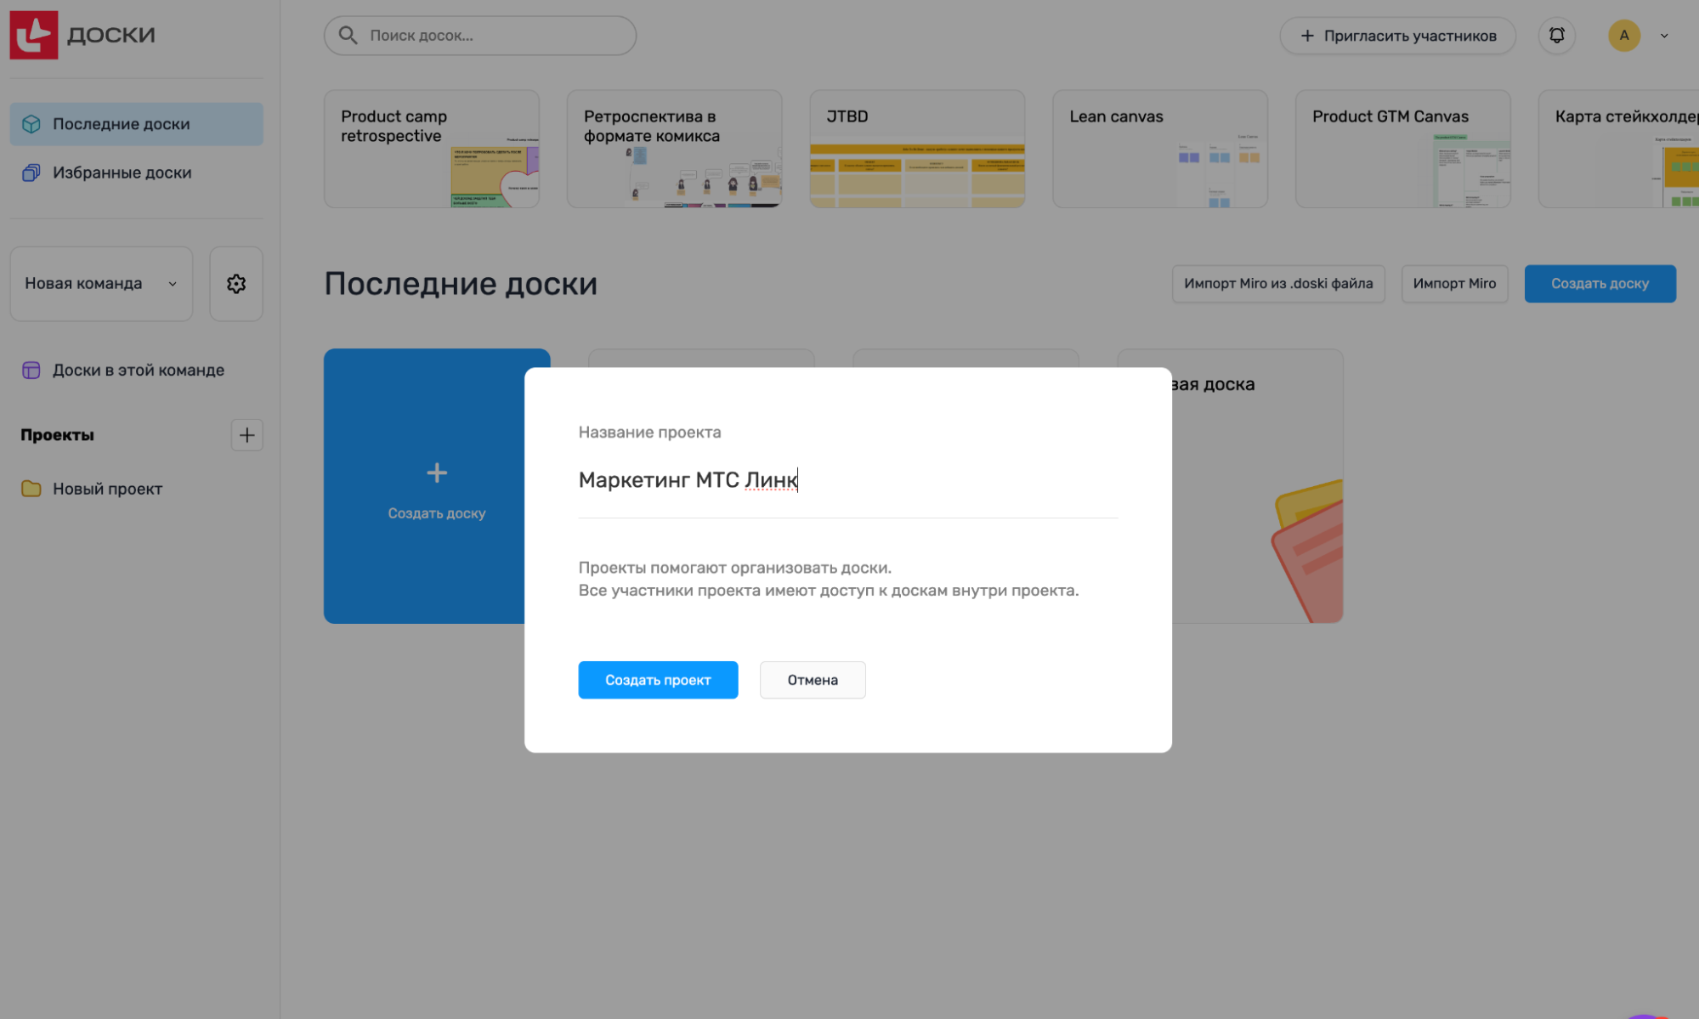Click the Импорт Miro button
The image size is (1699, 1019).
point(1454,284)
